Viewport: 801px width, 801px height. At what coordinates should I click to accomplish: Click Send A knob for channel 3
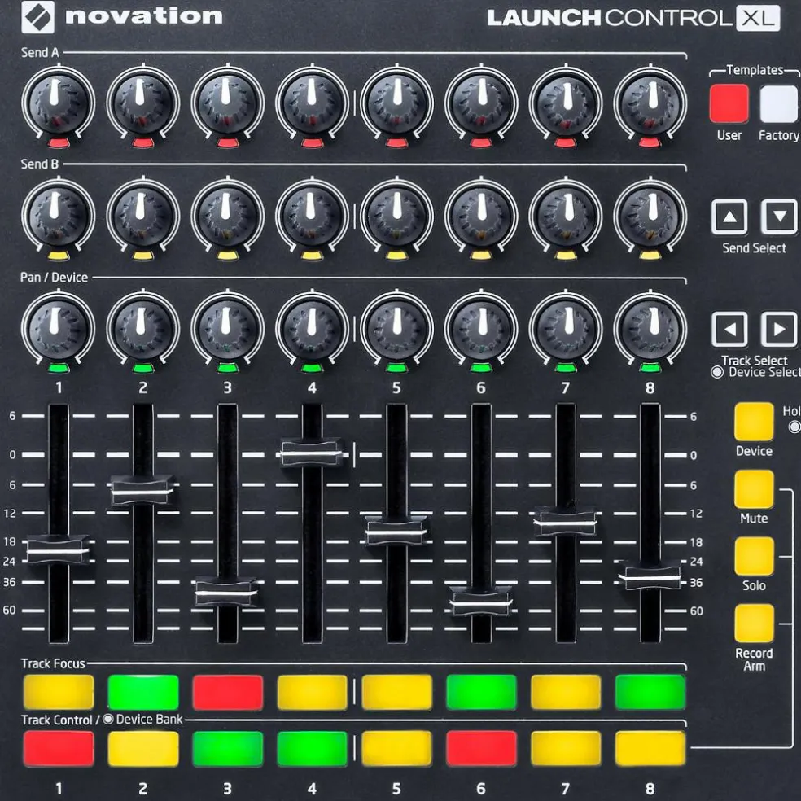227,103
